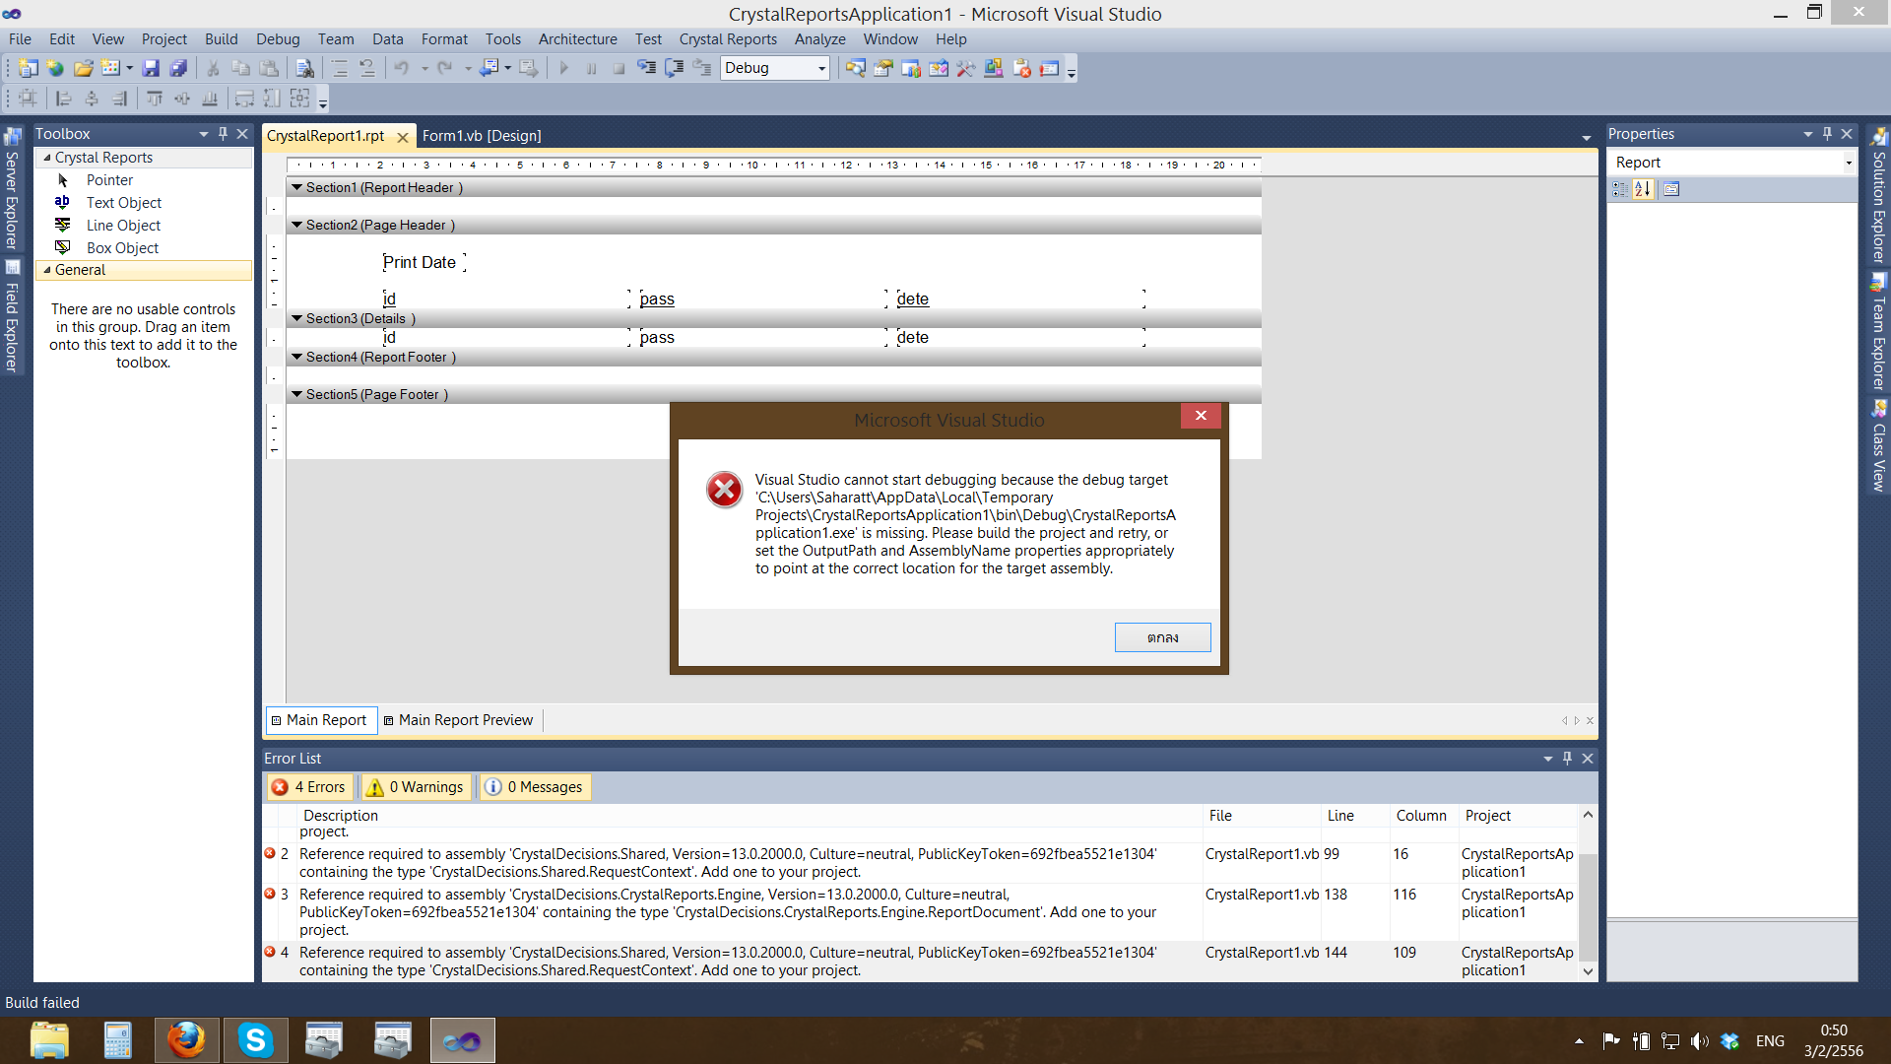Select the Box Object toolbox item

tap(122, 248)
